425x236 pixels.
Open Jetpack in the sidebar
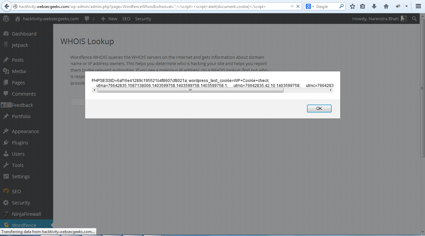pyautogui.click(x=20, y=45)
